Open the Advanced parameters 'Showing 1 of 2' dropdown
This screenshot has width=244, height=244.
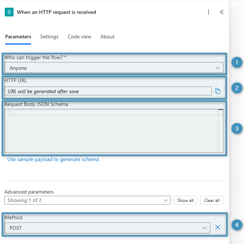click(x=87, y=200)
